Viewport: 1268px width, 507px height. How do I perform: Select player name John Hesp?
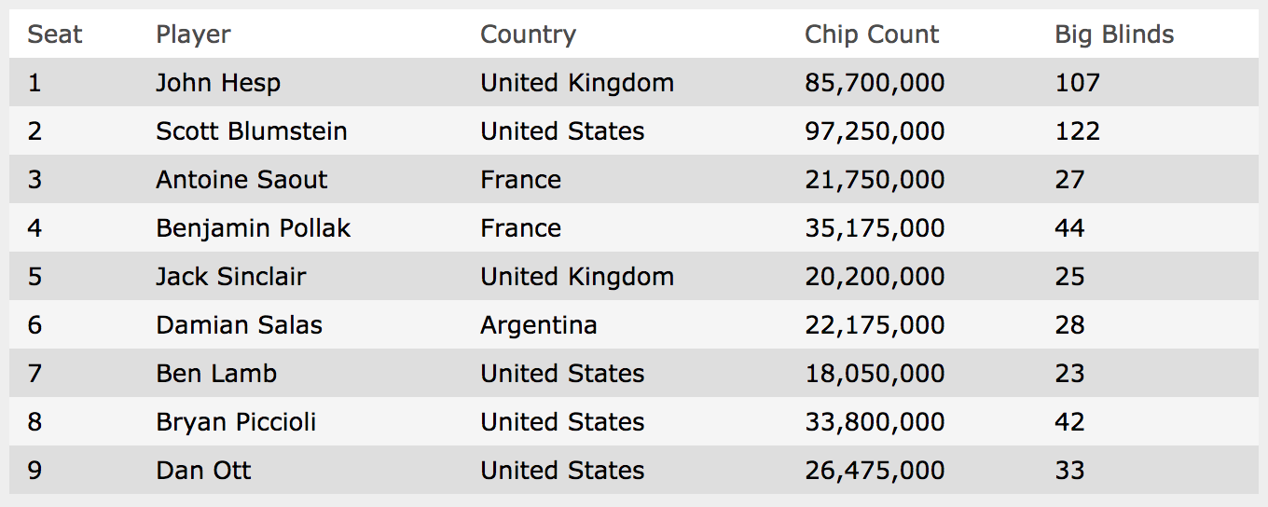(218, 83)
